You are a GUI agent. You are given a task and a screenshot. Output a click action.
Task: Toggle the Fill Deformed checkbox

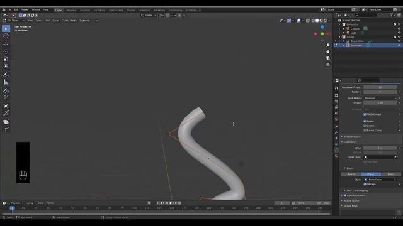click(x=365, y=114)
